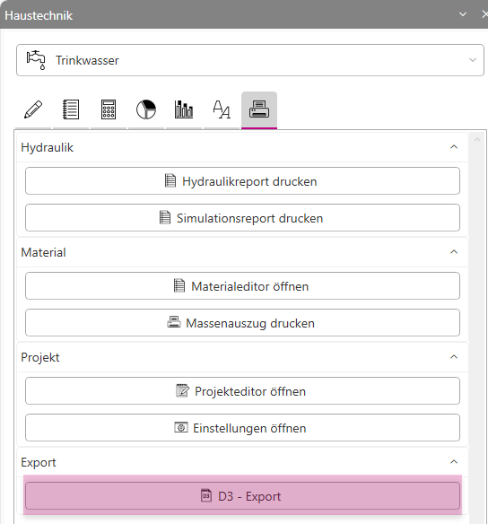
Task: Open the bar chart tab
Action: pyautogui.click(x=184, y=109)
